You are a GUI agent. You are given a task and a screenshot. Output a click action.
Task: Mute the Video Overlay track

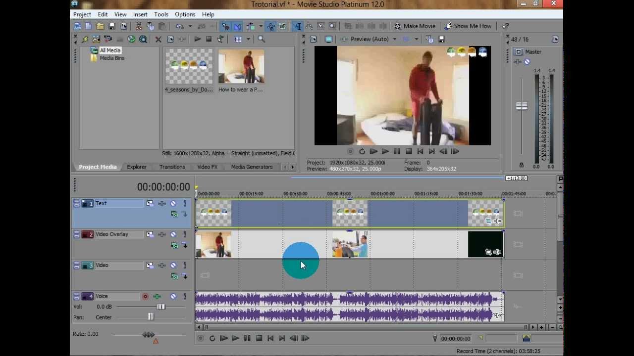click(x=173, y=234)
